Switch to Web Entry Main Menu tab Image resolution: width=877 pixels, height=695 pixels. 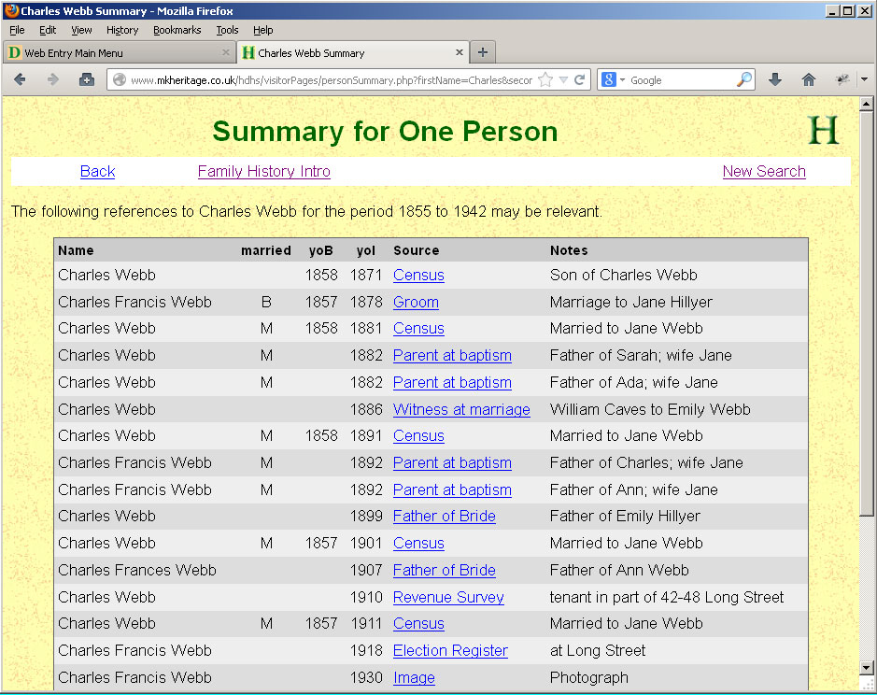point(112,53)
